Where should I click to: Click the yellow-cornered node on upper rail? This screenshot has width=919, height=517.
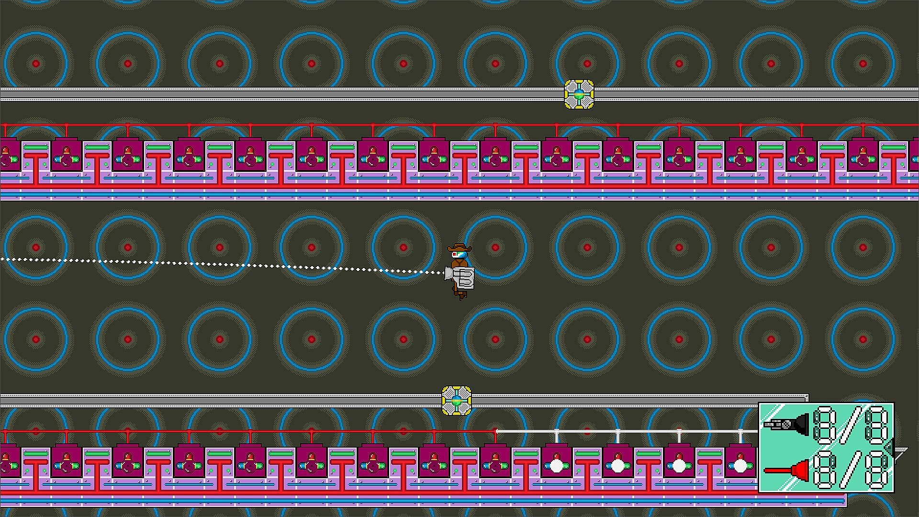tap(579, 94)
